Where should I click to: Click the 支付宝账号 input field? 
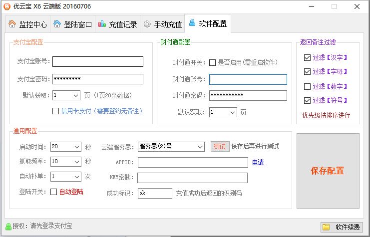[x=98, y=61]
